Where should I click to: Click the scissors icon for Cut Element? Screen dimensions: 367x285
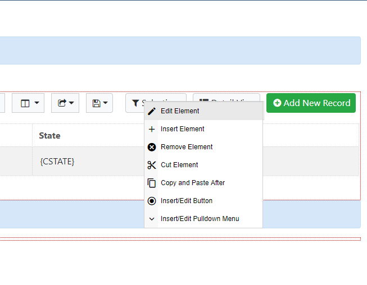pos(152,165)
